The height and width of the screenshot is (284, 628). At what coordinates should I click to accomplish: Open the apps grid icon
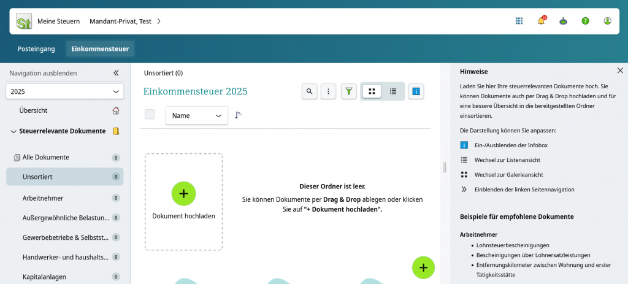(519, 21)
